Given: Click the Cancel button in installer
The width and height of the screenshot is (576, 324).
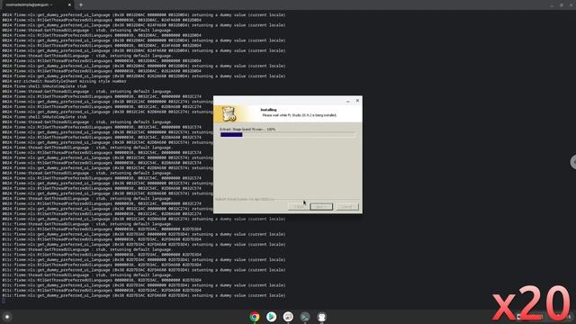Looking at the screenshot, I should pyautogui.click(x=347, y=207).
